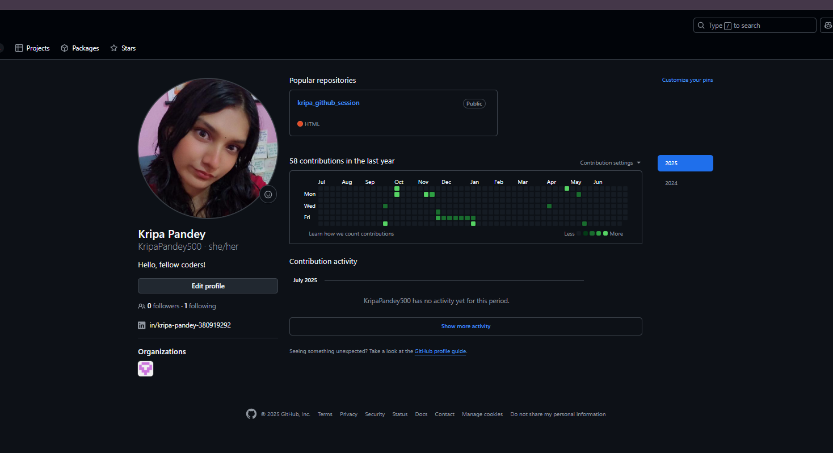Open the organization avatar under Organizations
833x453 pixels.
pyautogui.click(x=145, y=368)
